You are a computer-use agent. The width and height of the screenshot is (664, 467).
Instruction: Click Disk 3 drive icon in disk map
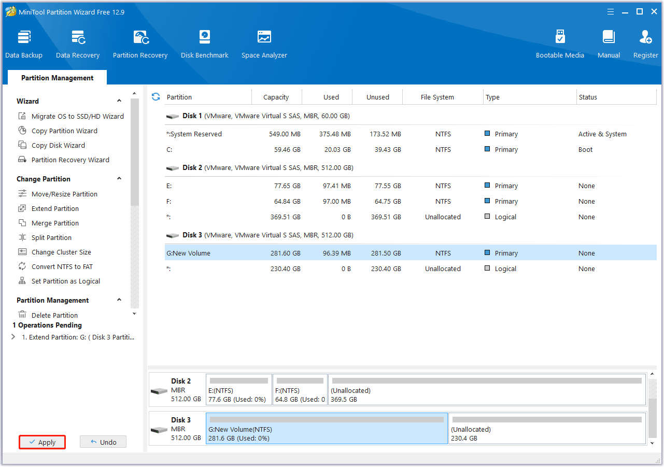click(159, 430)
